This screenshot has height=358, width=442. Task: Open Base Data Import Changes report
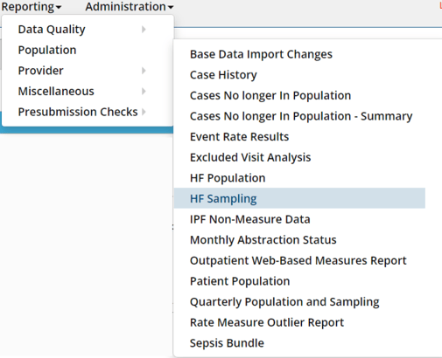[x=299, y=54]
